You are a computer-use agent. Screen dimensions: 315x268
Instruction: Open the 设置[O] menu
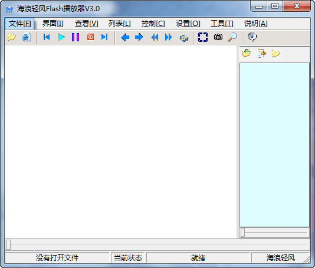[188, 24]
